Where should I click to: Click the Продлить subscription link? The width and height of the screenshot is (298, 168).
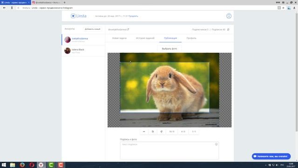tap(133, 16)
